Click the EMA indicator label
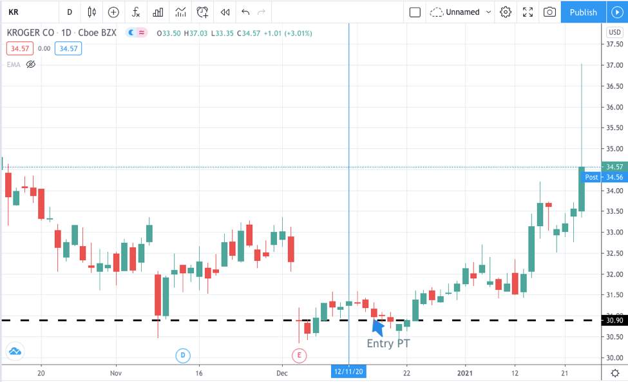 (14, 64)
